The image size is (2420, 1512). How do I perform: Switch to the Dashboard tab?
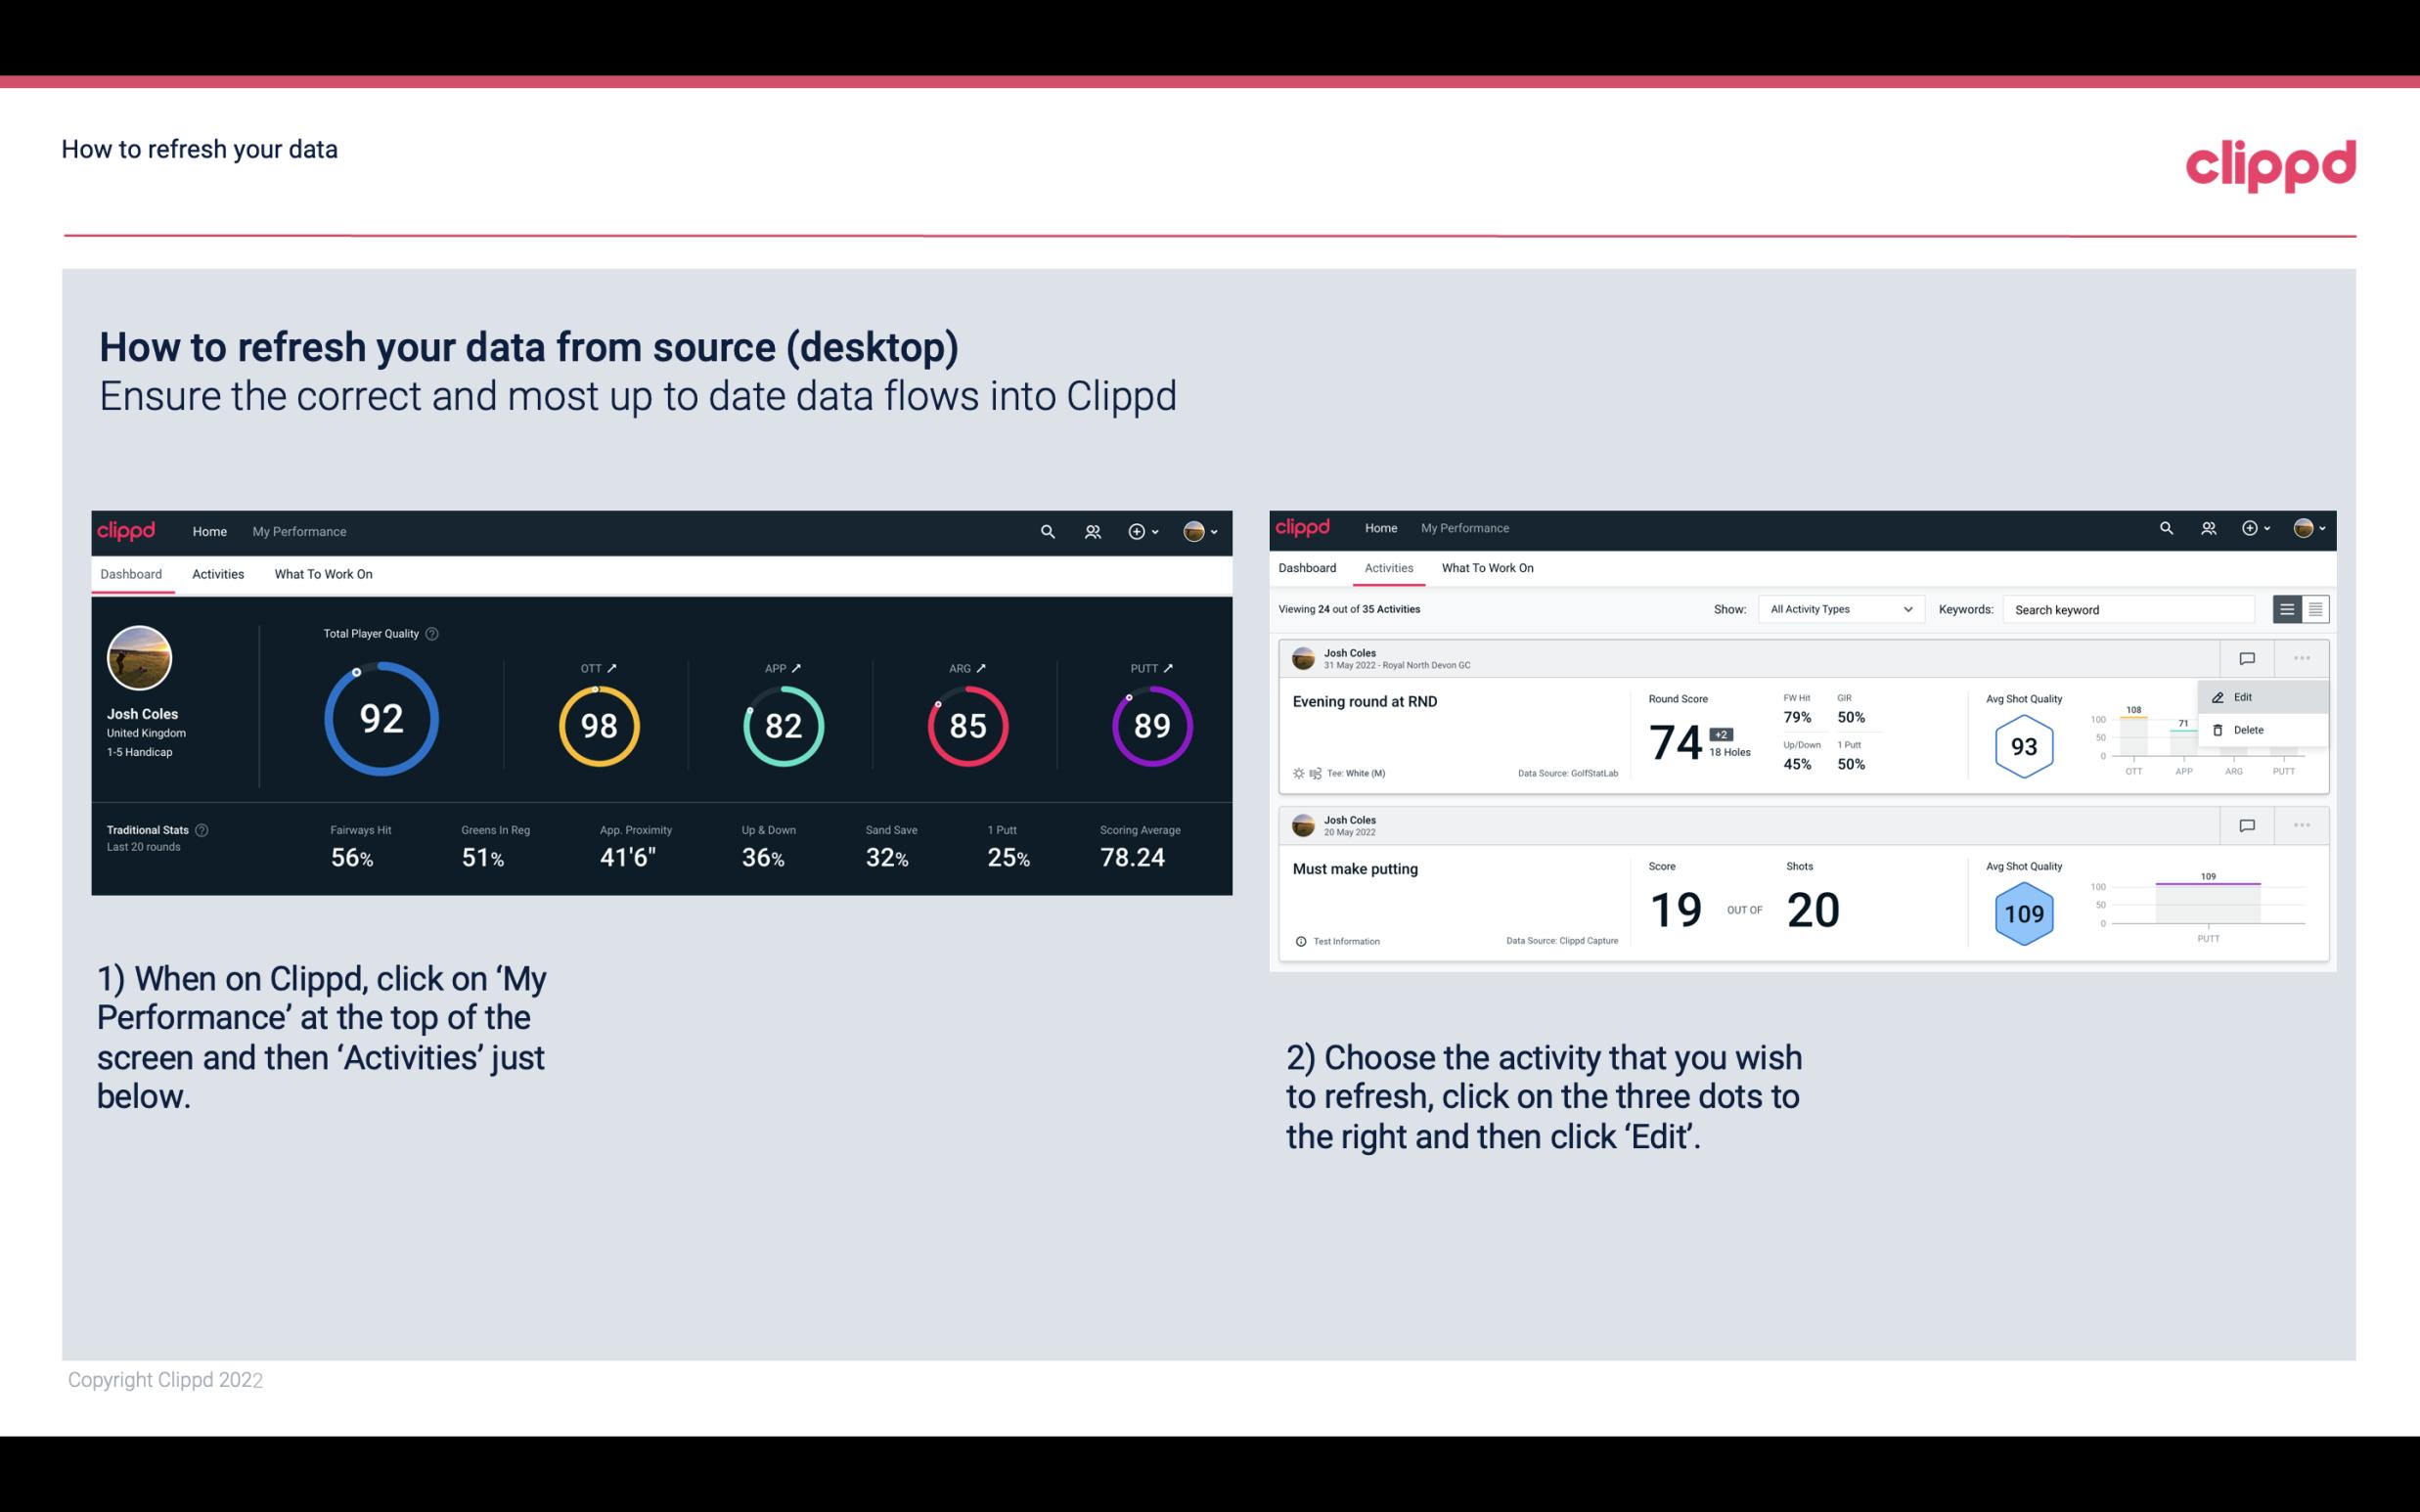[x=1307, y=568]
